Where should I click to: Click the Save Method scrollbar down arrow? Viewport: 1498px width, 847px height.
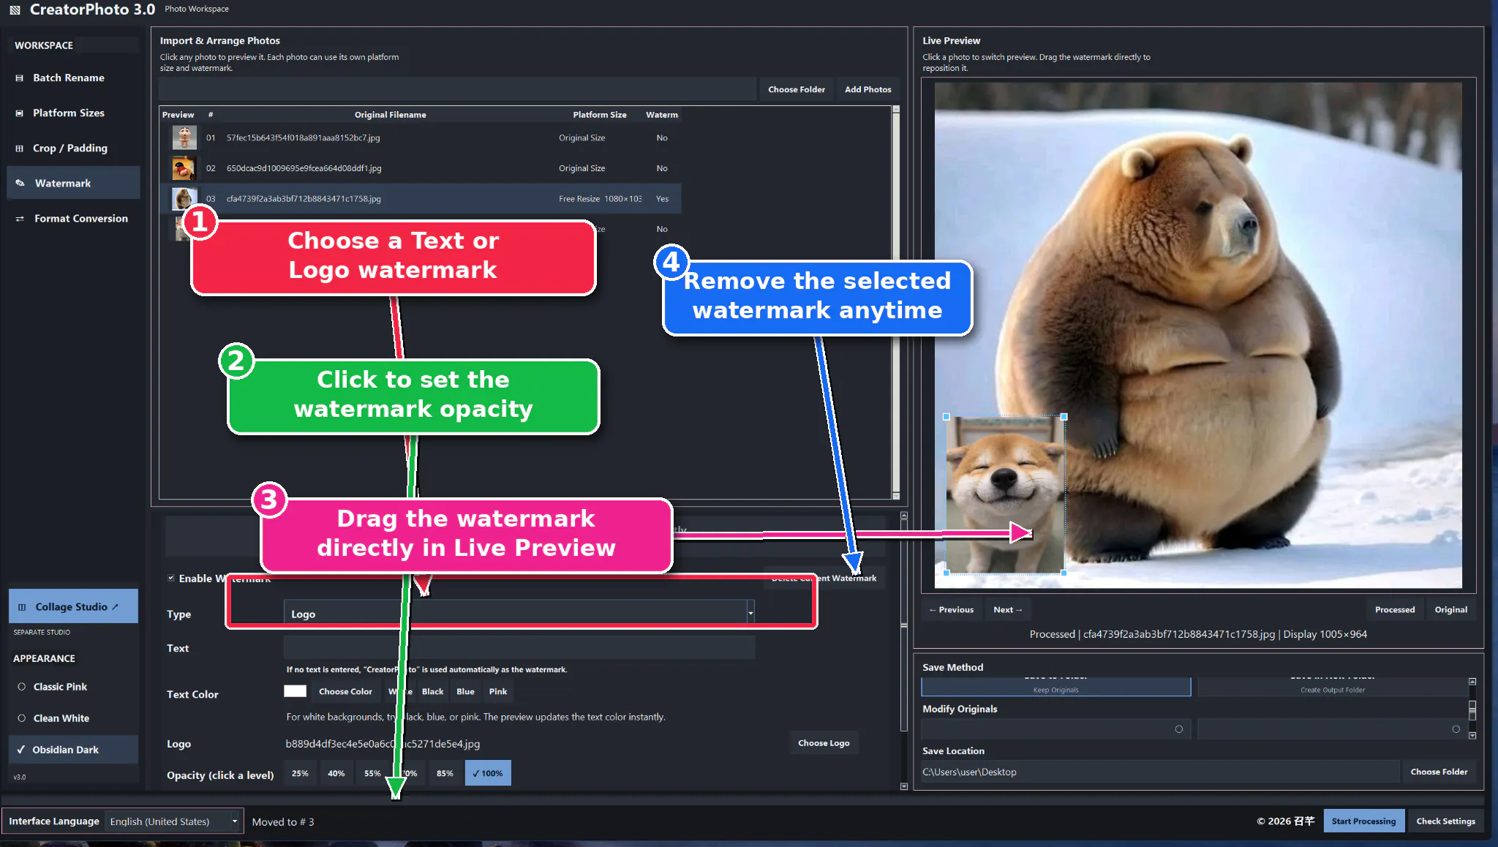coord(1472,736)
